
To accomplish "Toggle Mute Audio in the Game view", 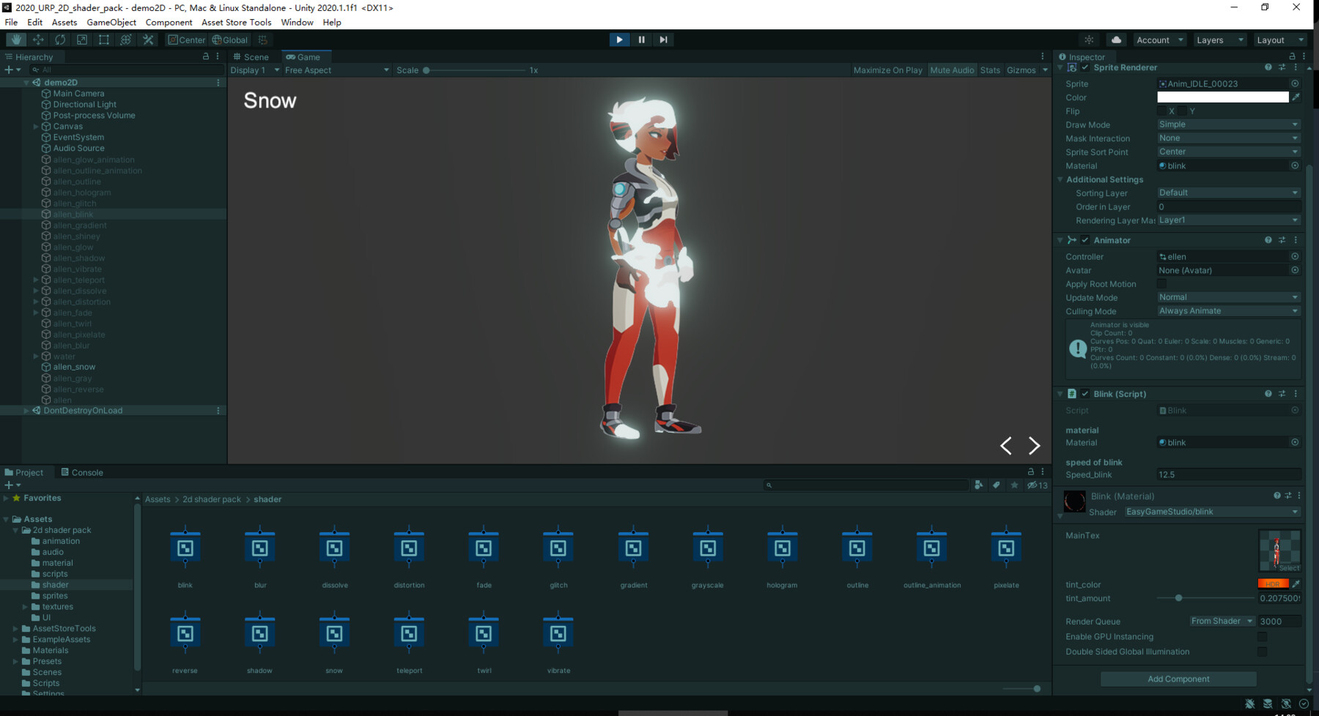I will (952, 70).
